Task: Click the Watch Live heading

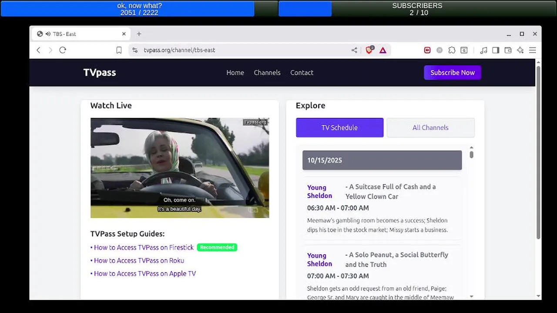Action: click(111, 106)
